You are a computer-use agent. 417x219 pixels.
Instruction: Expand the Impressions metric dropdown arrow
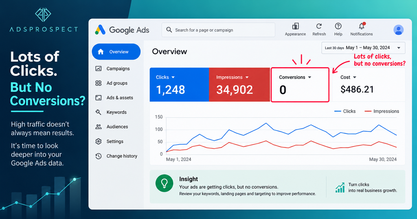[247, 77]
